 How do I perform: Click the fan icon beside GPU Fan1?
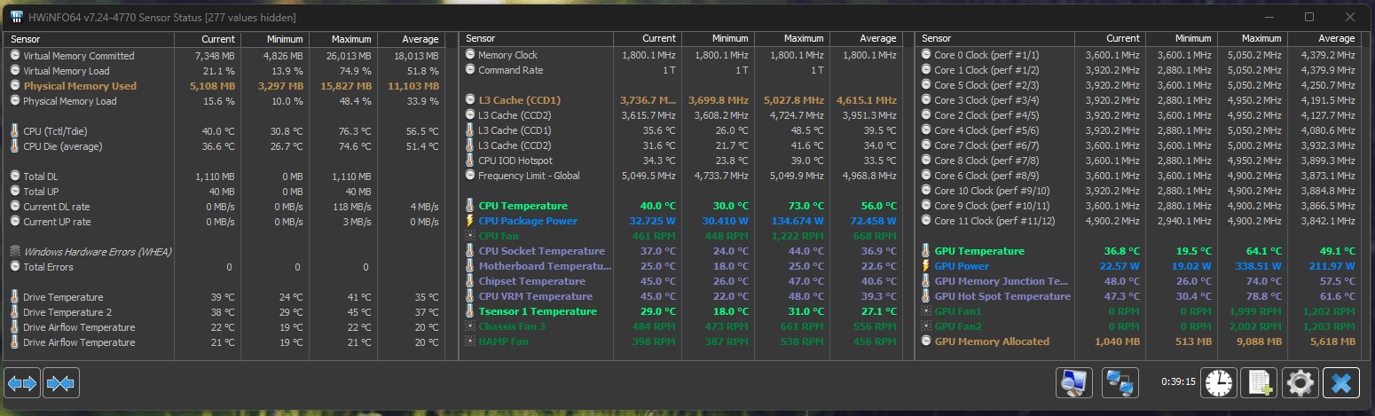click(x=926, y=311)
